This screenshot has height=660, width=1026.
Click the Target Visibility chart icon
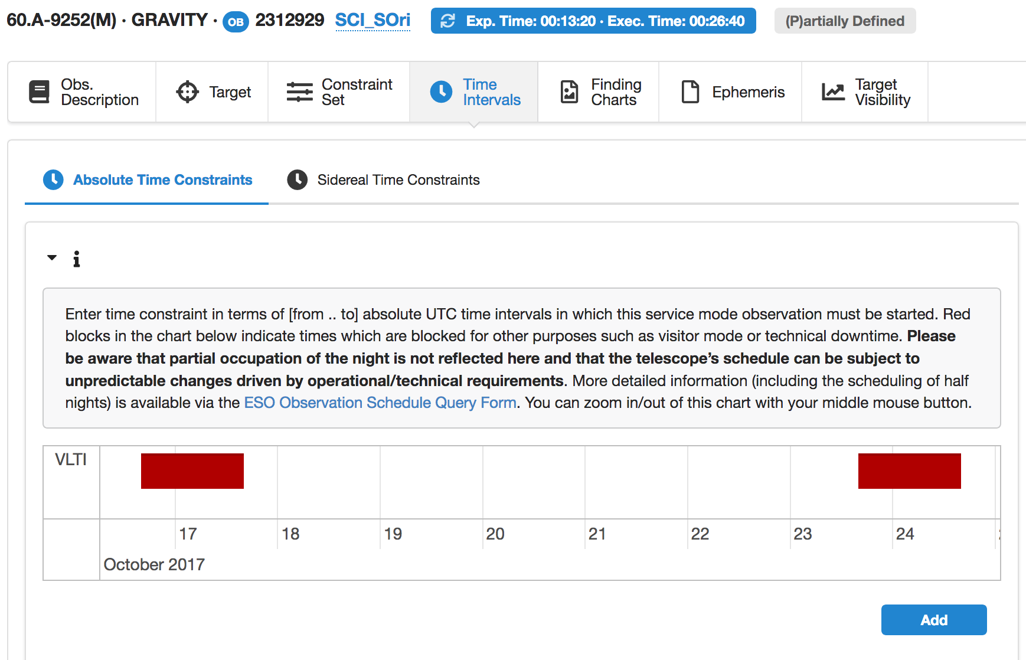point(833,92)
